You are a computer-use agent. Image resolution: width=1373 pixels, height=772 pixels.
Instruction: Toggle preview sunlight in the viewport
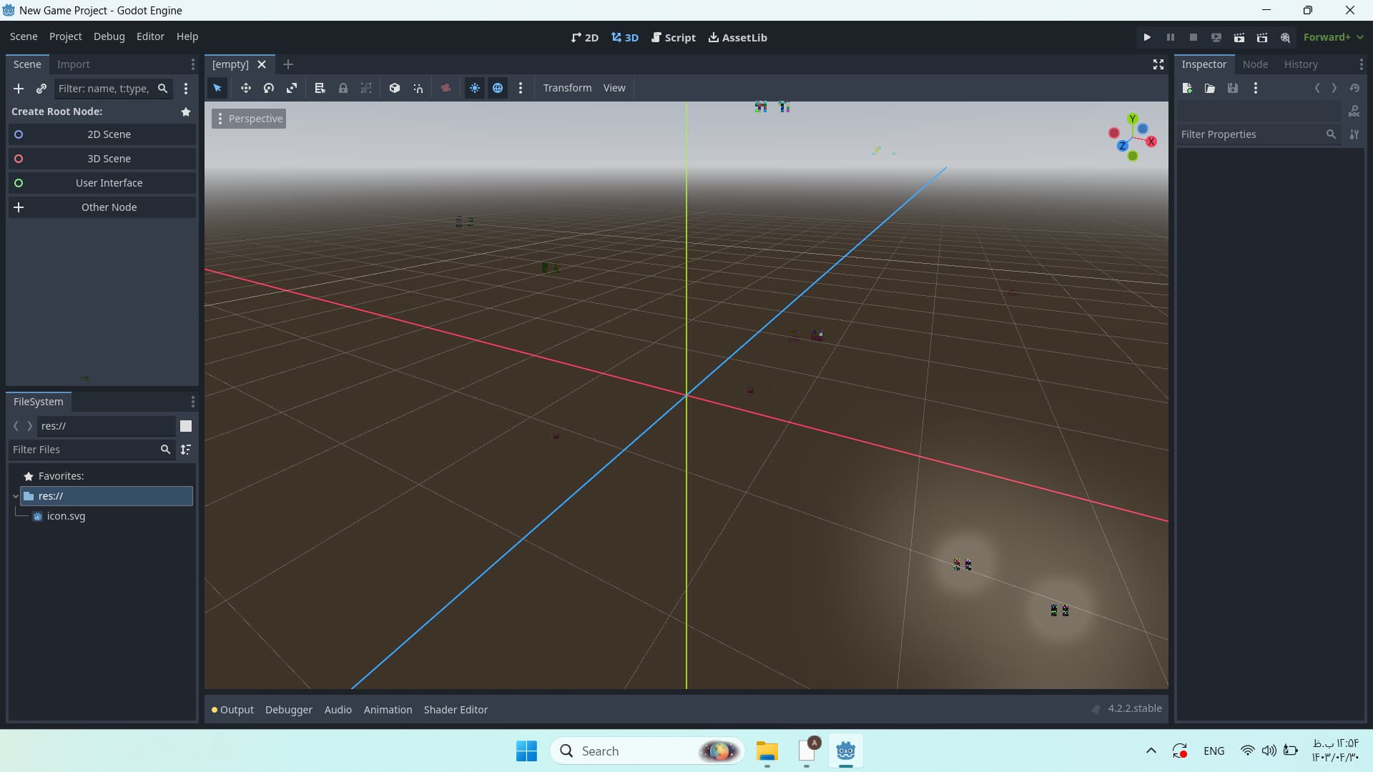click(x=475, y=88)
